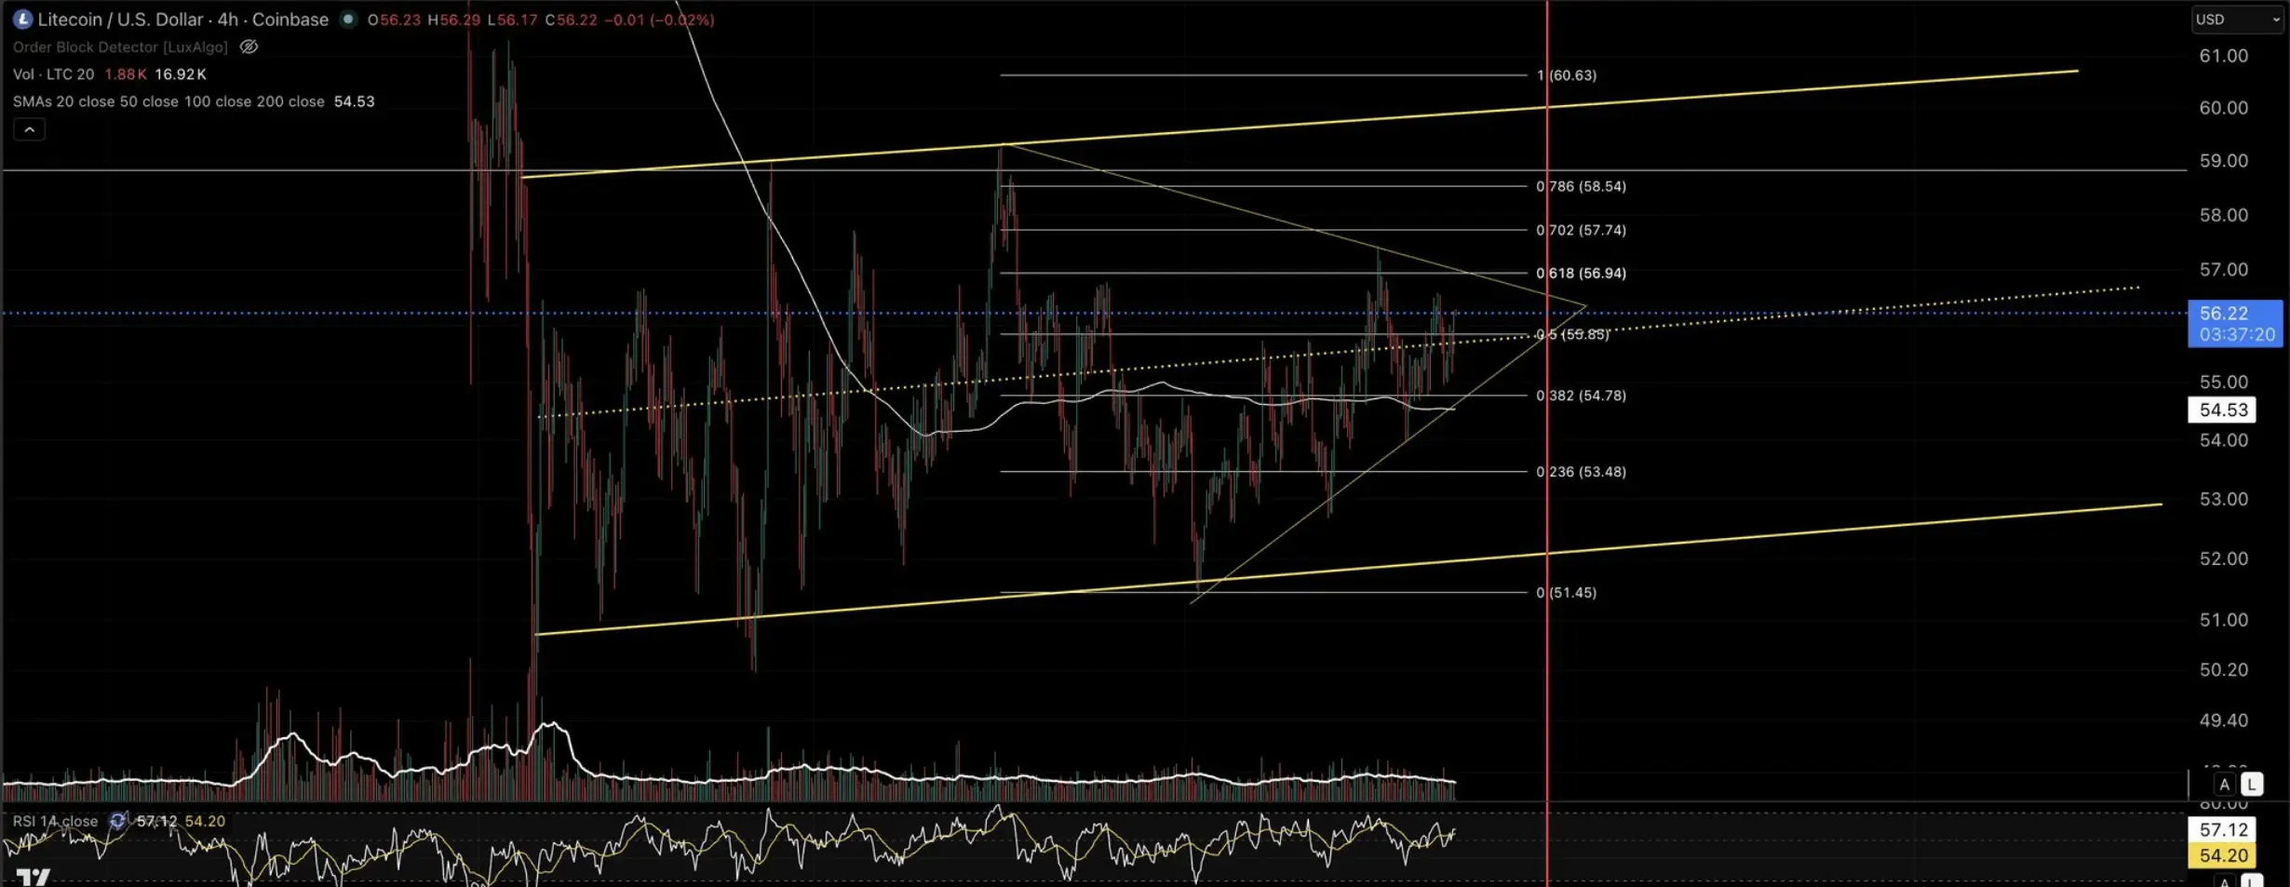
Task: Click the blue 56.22 current price label
Action: click(2234, 323)
